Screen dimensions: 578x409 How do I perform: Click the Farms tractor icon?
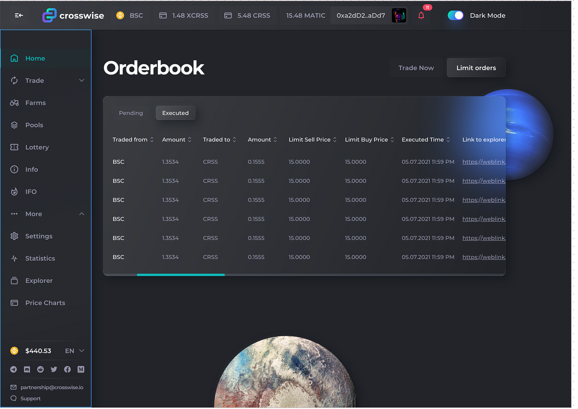tap(14, 103)
